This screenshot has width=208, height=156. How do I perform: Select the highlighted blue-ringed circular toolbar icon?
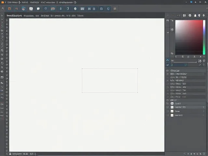click(23, 9)
